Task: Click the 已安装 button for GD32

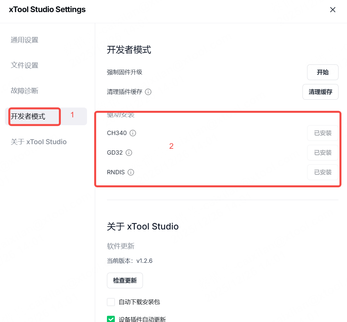Action: pyautogui.click(x=322, y=153)
